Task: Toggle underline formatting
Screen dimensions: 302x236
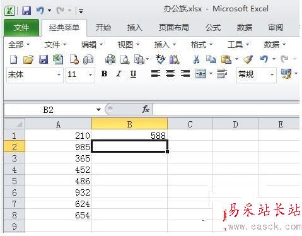Action: (133, 74)
